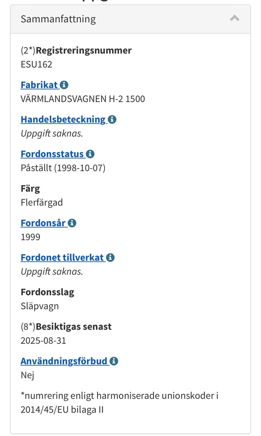Click the info icon beside Fabrikat
Screen dimensions: 261x436
[64, 85]
